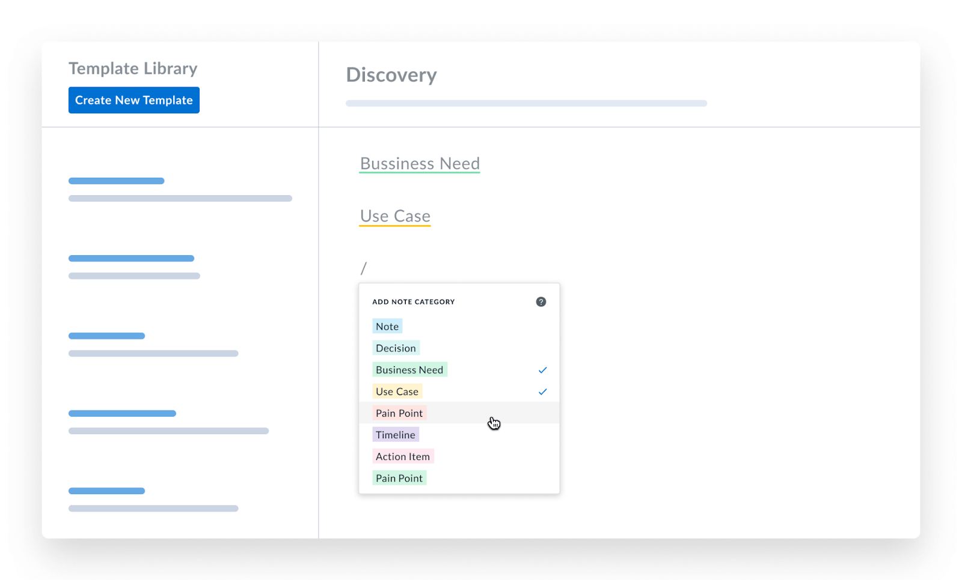
Task: Pick Use Case from the category list
Action: pos(397,391)
